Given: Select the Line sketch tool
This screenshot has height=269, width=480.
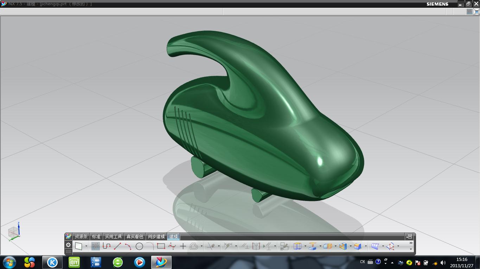Looking at the screenshot, I should 117,246.
